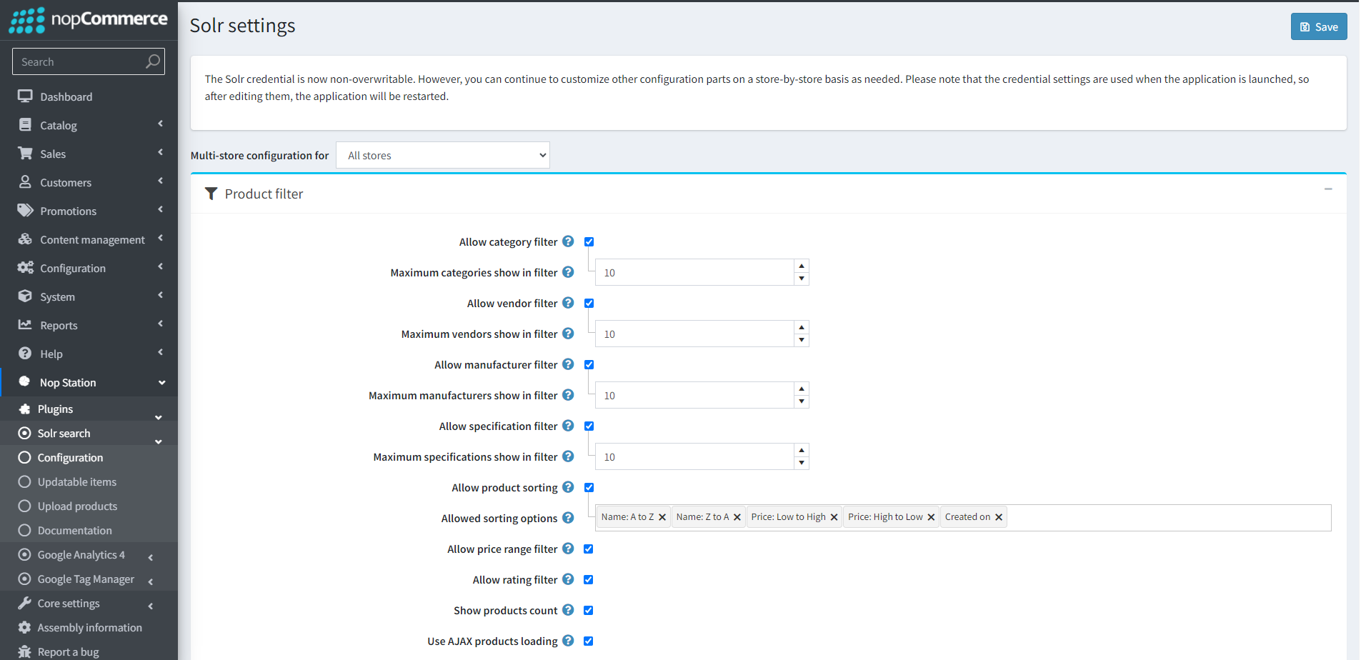Viewport: 1361px width, 660px height.
Task: Open the Multi-store configuration dropdown
Action: [443, 155]
